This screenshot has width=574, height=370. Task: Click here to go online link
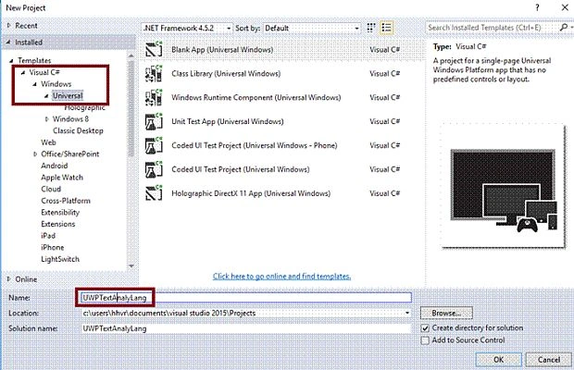[281, 277]
